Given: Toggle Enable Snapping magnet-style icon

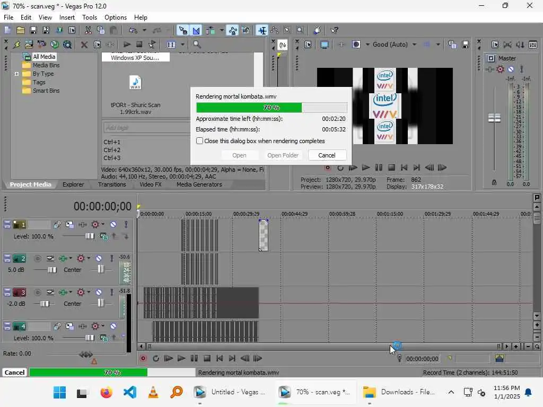Looking at the screenshot, I should pyautogui.click(x=183, y=30).
